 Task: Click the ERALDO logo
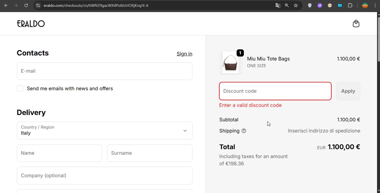(x=31, y=24)
